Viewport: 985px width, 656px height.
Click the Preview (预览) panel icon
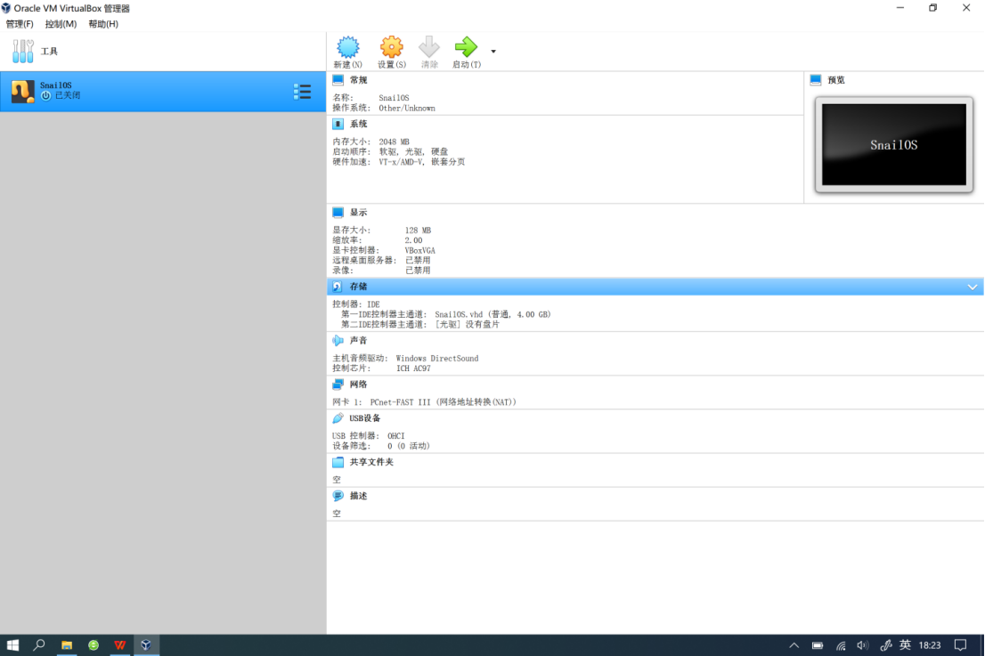click(x=816, y=80)
